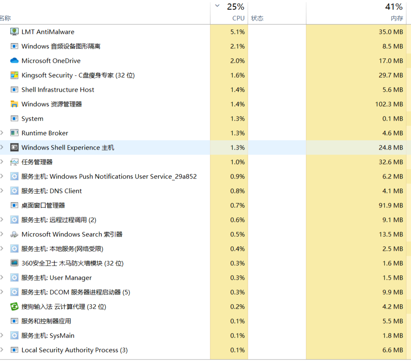Click the Windows 音频设备图形隔离 process icon

coord(14,46)
